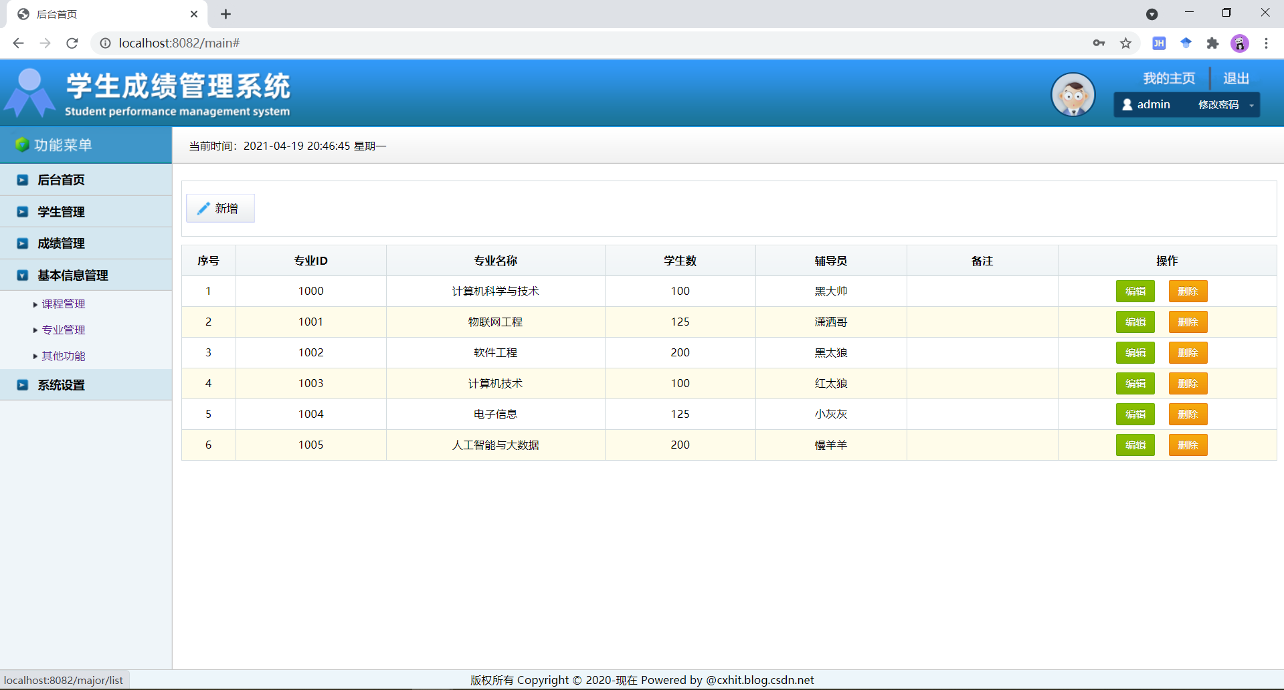Click the site information icon
The height and width of the screenshot is (690, 1284).
point(105,43)
